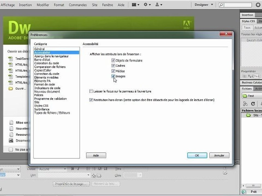Click the Mise en route document icon
Screen dimensions: 262x196
(x=11, y=122)
